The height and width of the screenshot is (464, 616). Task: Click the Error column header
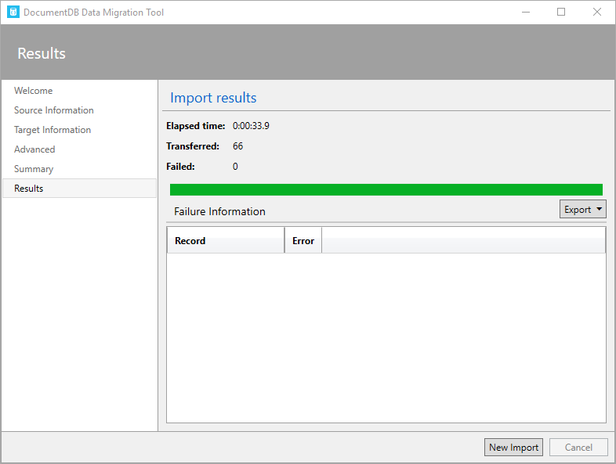[303, 240]
